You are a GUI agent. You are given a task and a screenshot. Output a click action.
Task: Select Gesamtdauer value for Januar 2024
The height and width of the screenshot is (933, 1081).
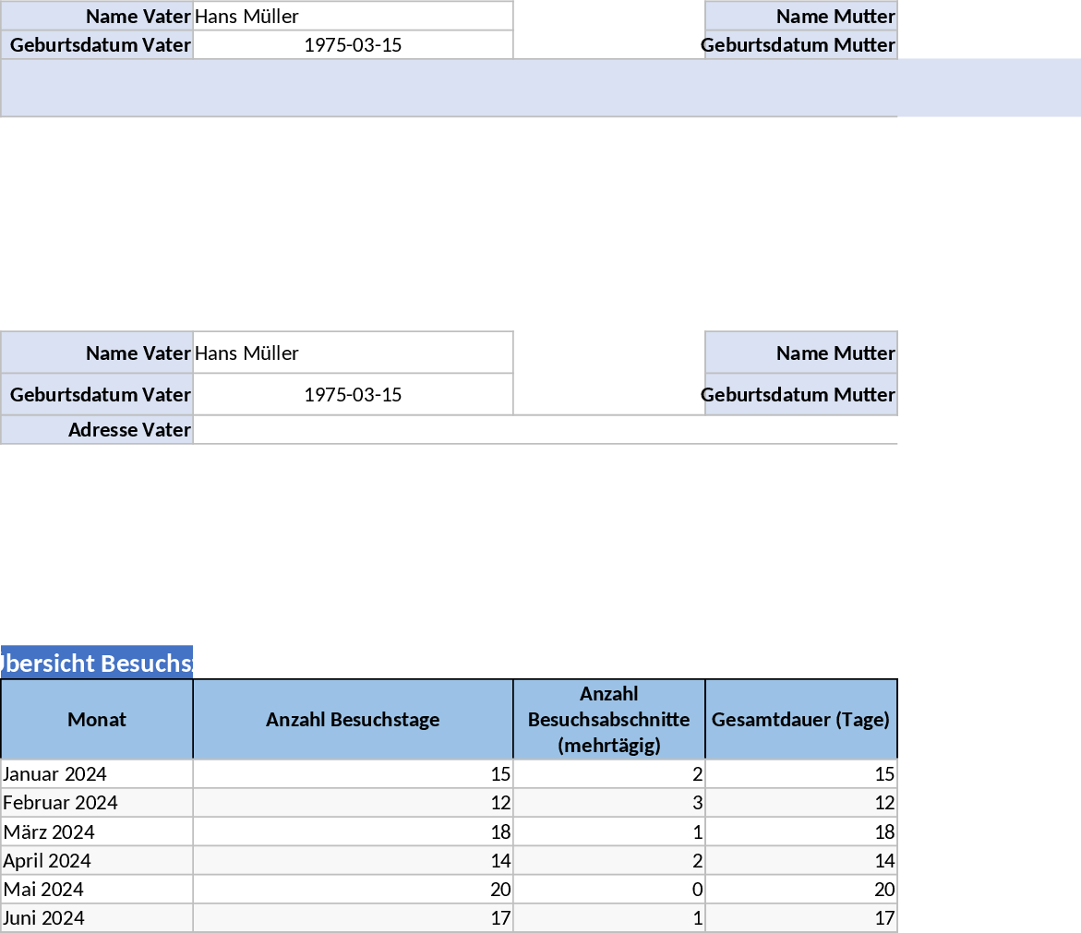[x=800, y=773]
